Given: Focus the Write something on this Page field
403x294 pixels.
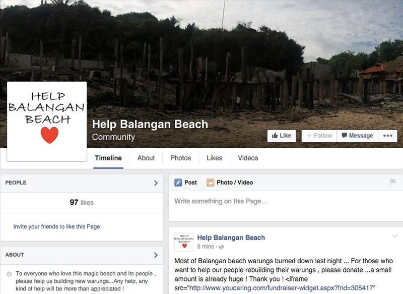Looking at the screenshot, I should [286, 206].
